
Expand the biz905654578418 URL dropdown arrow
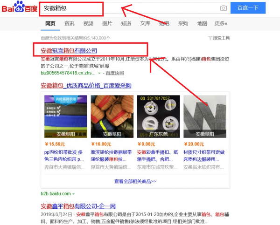tap(99, 73)
